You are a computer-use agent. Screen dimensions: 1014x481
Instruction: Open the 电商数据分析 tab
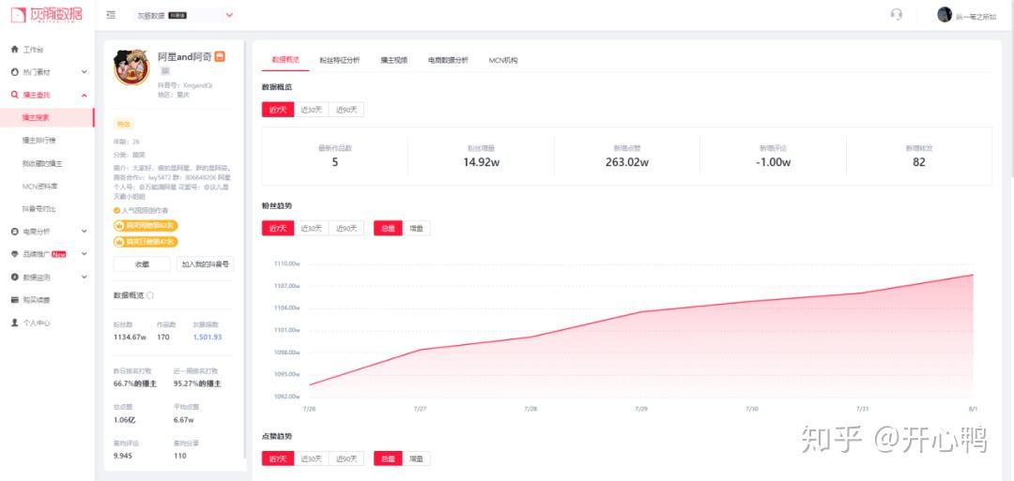(x=448, y=60)
